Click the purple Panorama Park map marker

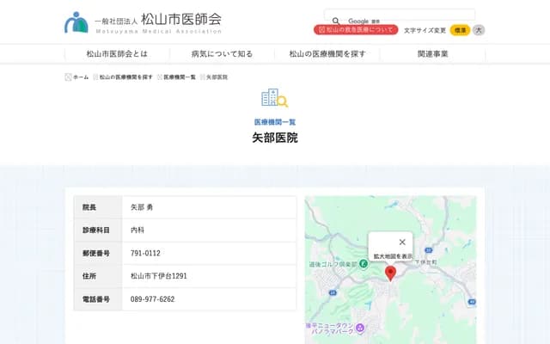360,327
